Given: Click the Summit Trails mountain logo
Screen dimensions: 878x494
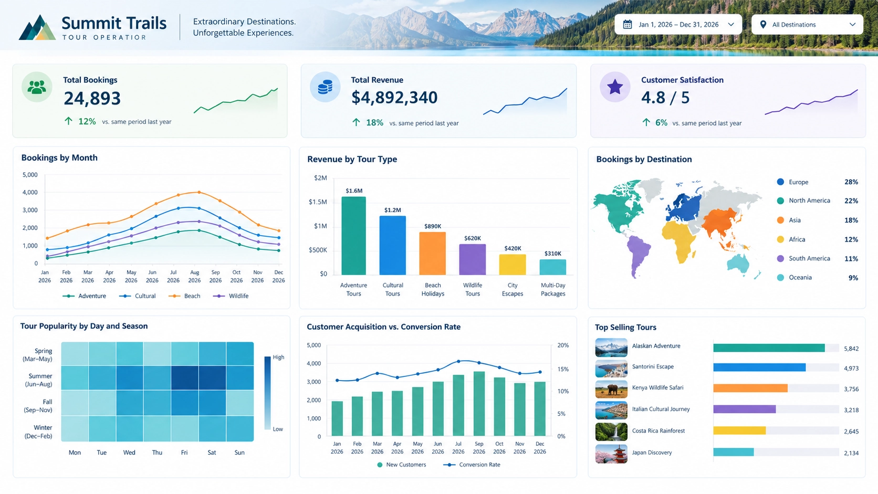Looking at the screenshot, I should tap(37, 27).
